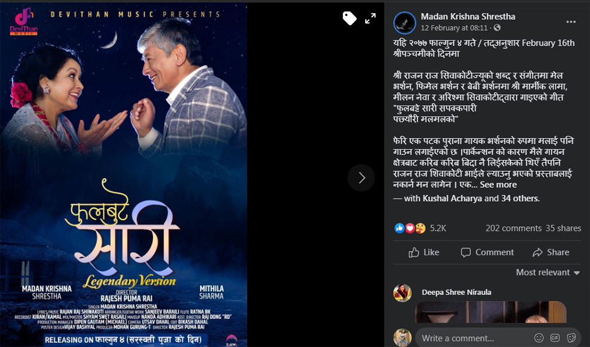This screenshot has height=347, width=590.
Task: Expand the Most relevant comment filter
Action: pyautogui.click(x=548, y=272)
